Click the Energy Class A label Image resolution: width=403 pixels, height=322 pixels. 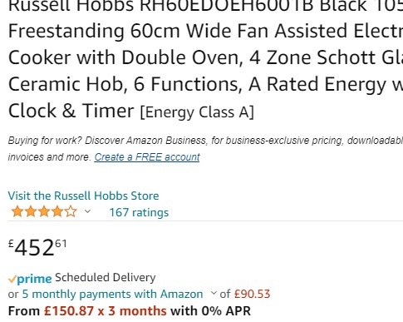point(197,112)
